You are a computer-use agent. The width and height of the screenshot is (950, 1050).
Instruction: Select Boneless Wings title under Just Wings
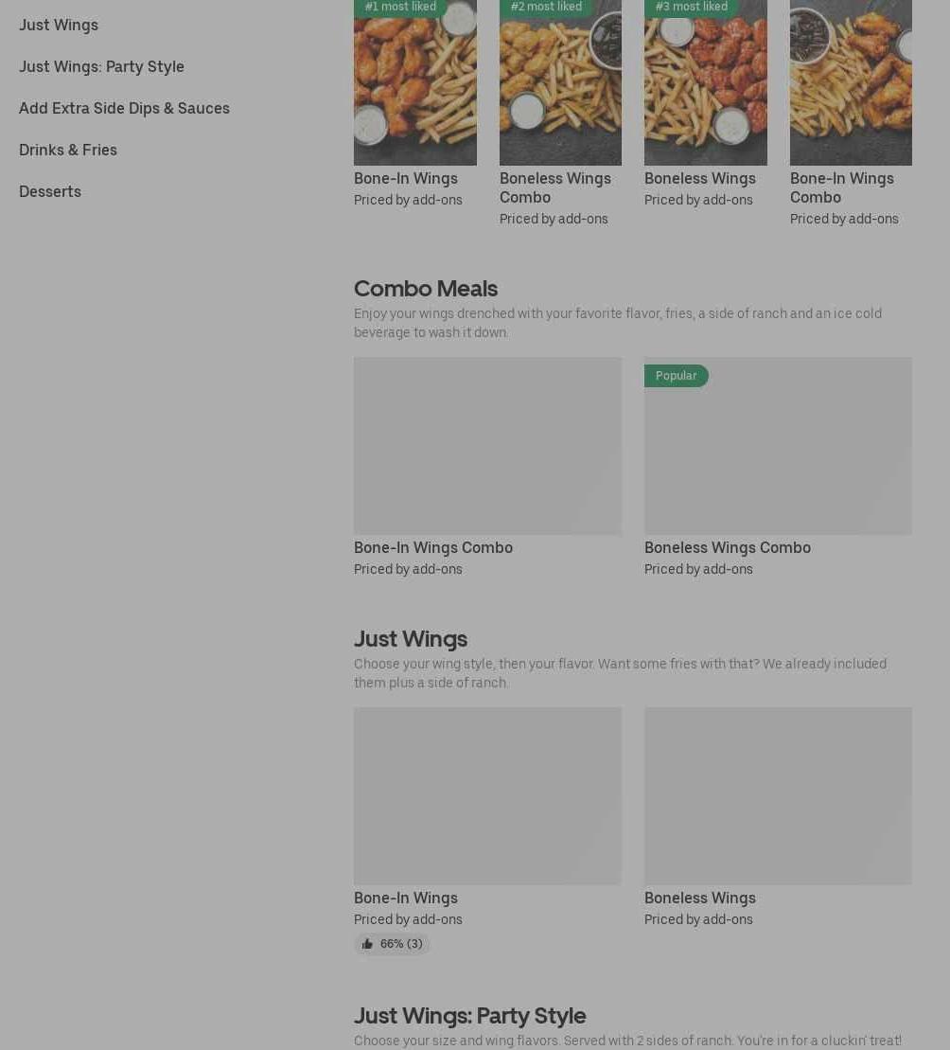click(700, 898)
